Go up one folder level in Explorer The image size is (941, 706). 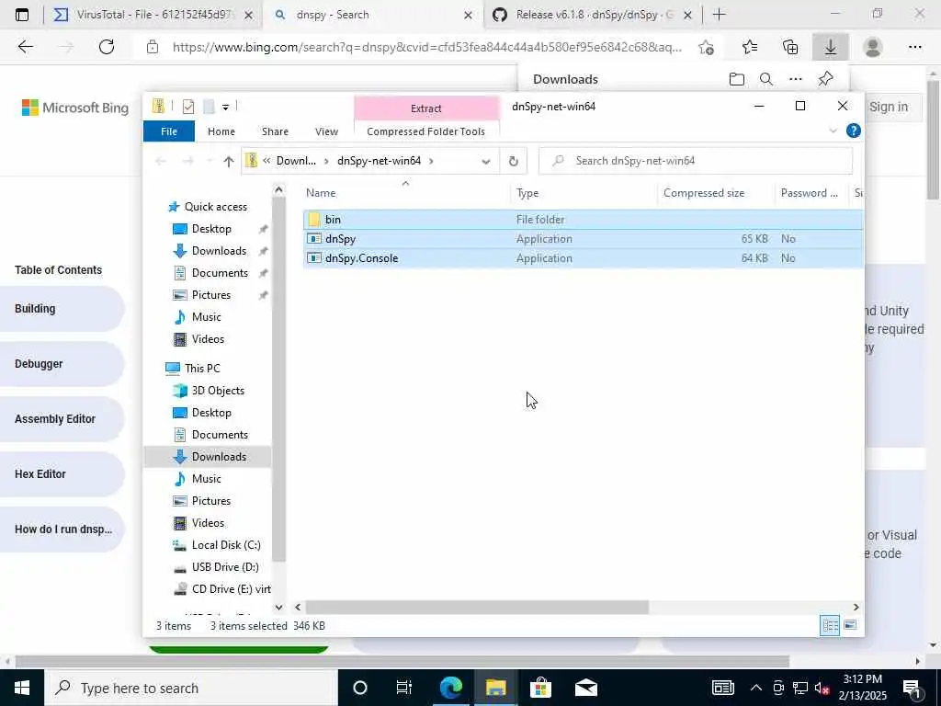(x=228, y=161)
